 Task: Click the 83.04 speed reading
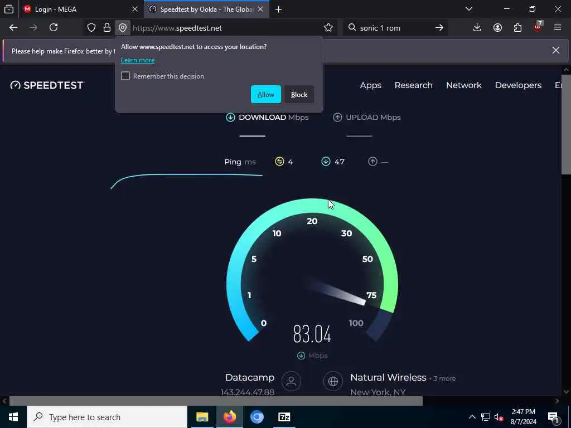[312, 334]
